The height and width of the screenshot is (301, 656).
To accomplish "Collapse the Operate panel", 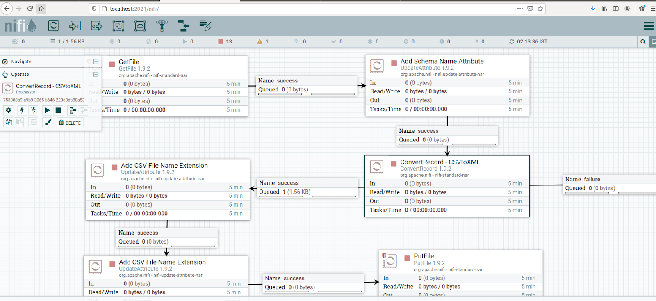I will tap(96, 75).
